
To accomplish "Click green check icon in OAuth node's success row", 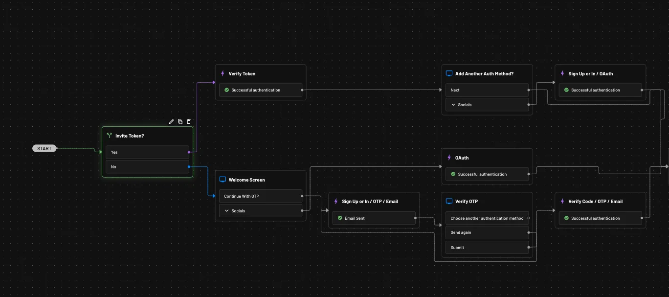I will pyautogui.click(x=453, y=174).
